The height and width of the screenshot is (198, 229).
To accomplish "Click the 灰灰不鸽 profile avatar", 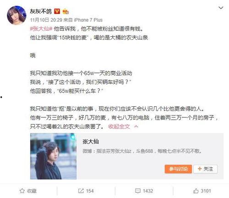I will coord(16,15).
